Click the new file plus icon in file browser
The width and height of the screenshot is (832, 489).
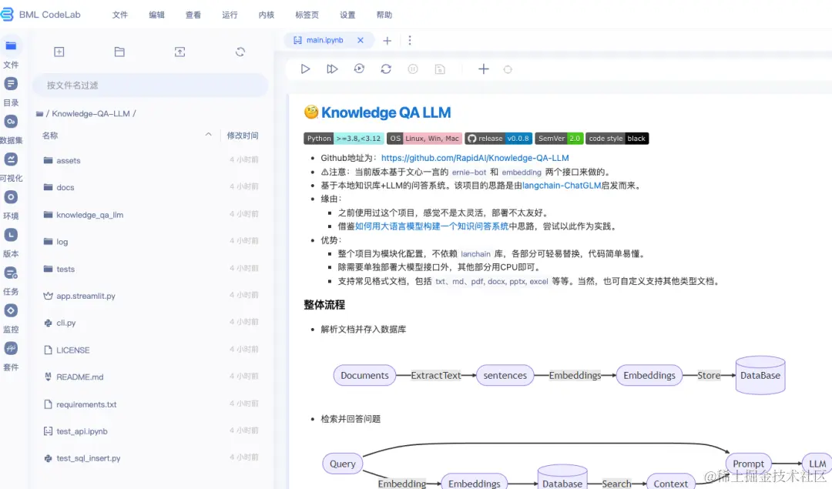click(x=59, y=52)
